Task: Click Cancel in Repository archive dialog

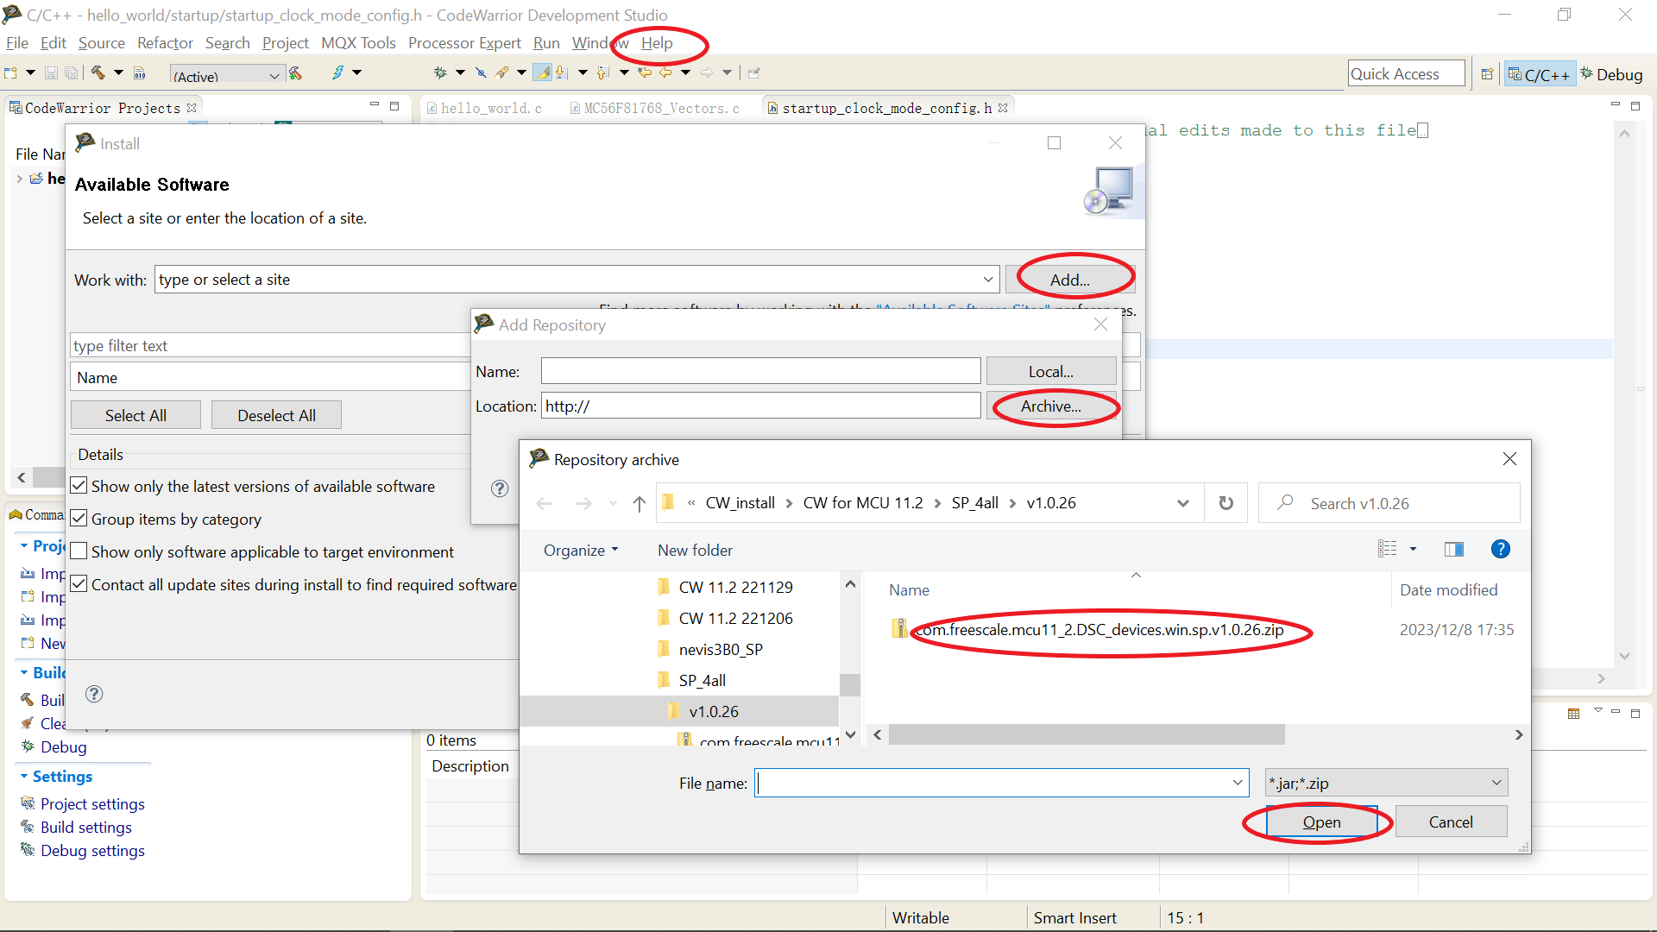Action: click(x=1451, y=822)
